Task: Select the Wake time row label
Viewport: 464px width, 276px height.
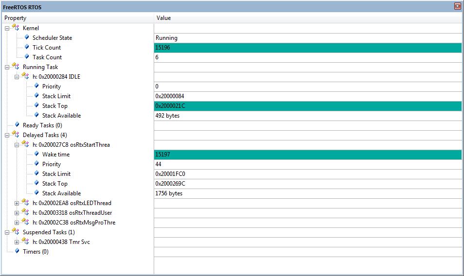Action: pos(56,155)
